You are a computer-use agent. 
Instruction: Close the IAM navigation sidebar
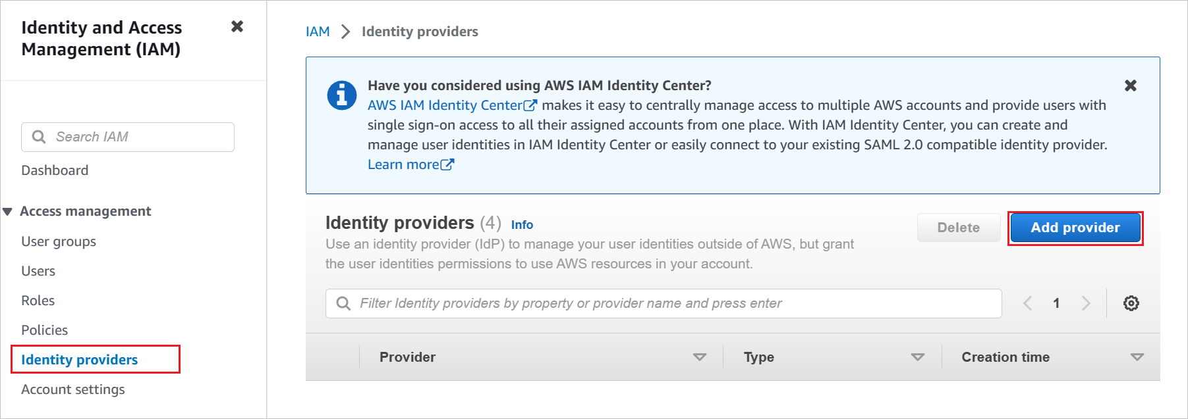pos(237,26)
